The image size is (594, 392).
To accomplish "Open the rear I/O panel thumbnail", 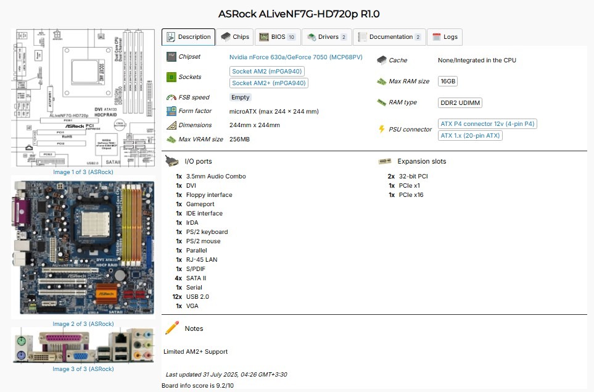I will 83,345.
